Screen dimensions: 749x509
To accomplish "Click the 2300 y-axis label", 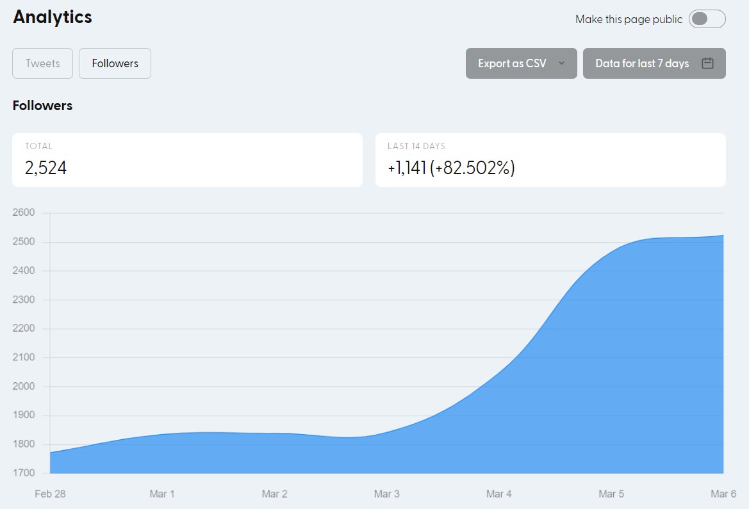I will click(24, 300).
